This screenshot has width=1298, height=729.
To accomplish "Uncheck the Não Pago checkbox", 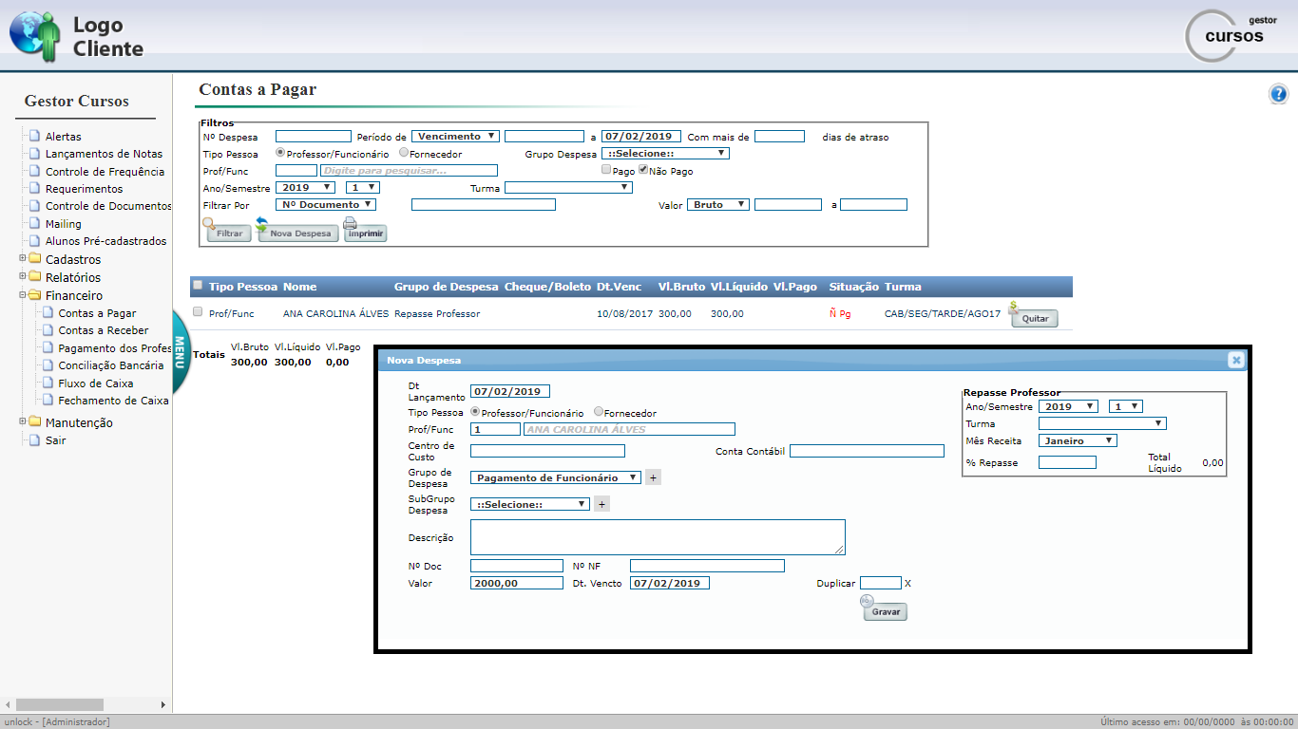I will 642,170.
